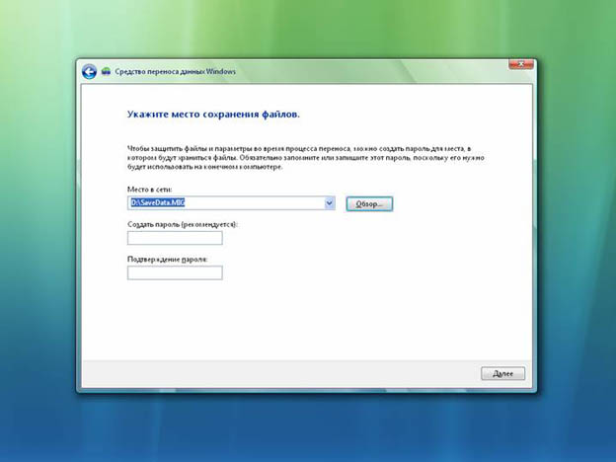
Task: Open the network location dropdown arrow
Action: (x=329, y=203)
